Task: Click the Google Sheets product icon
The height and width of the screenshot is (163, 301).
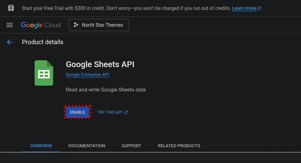Action: (x=44, y=73)
